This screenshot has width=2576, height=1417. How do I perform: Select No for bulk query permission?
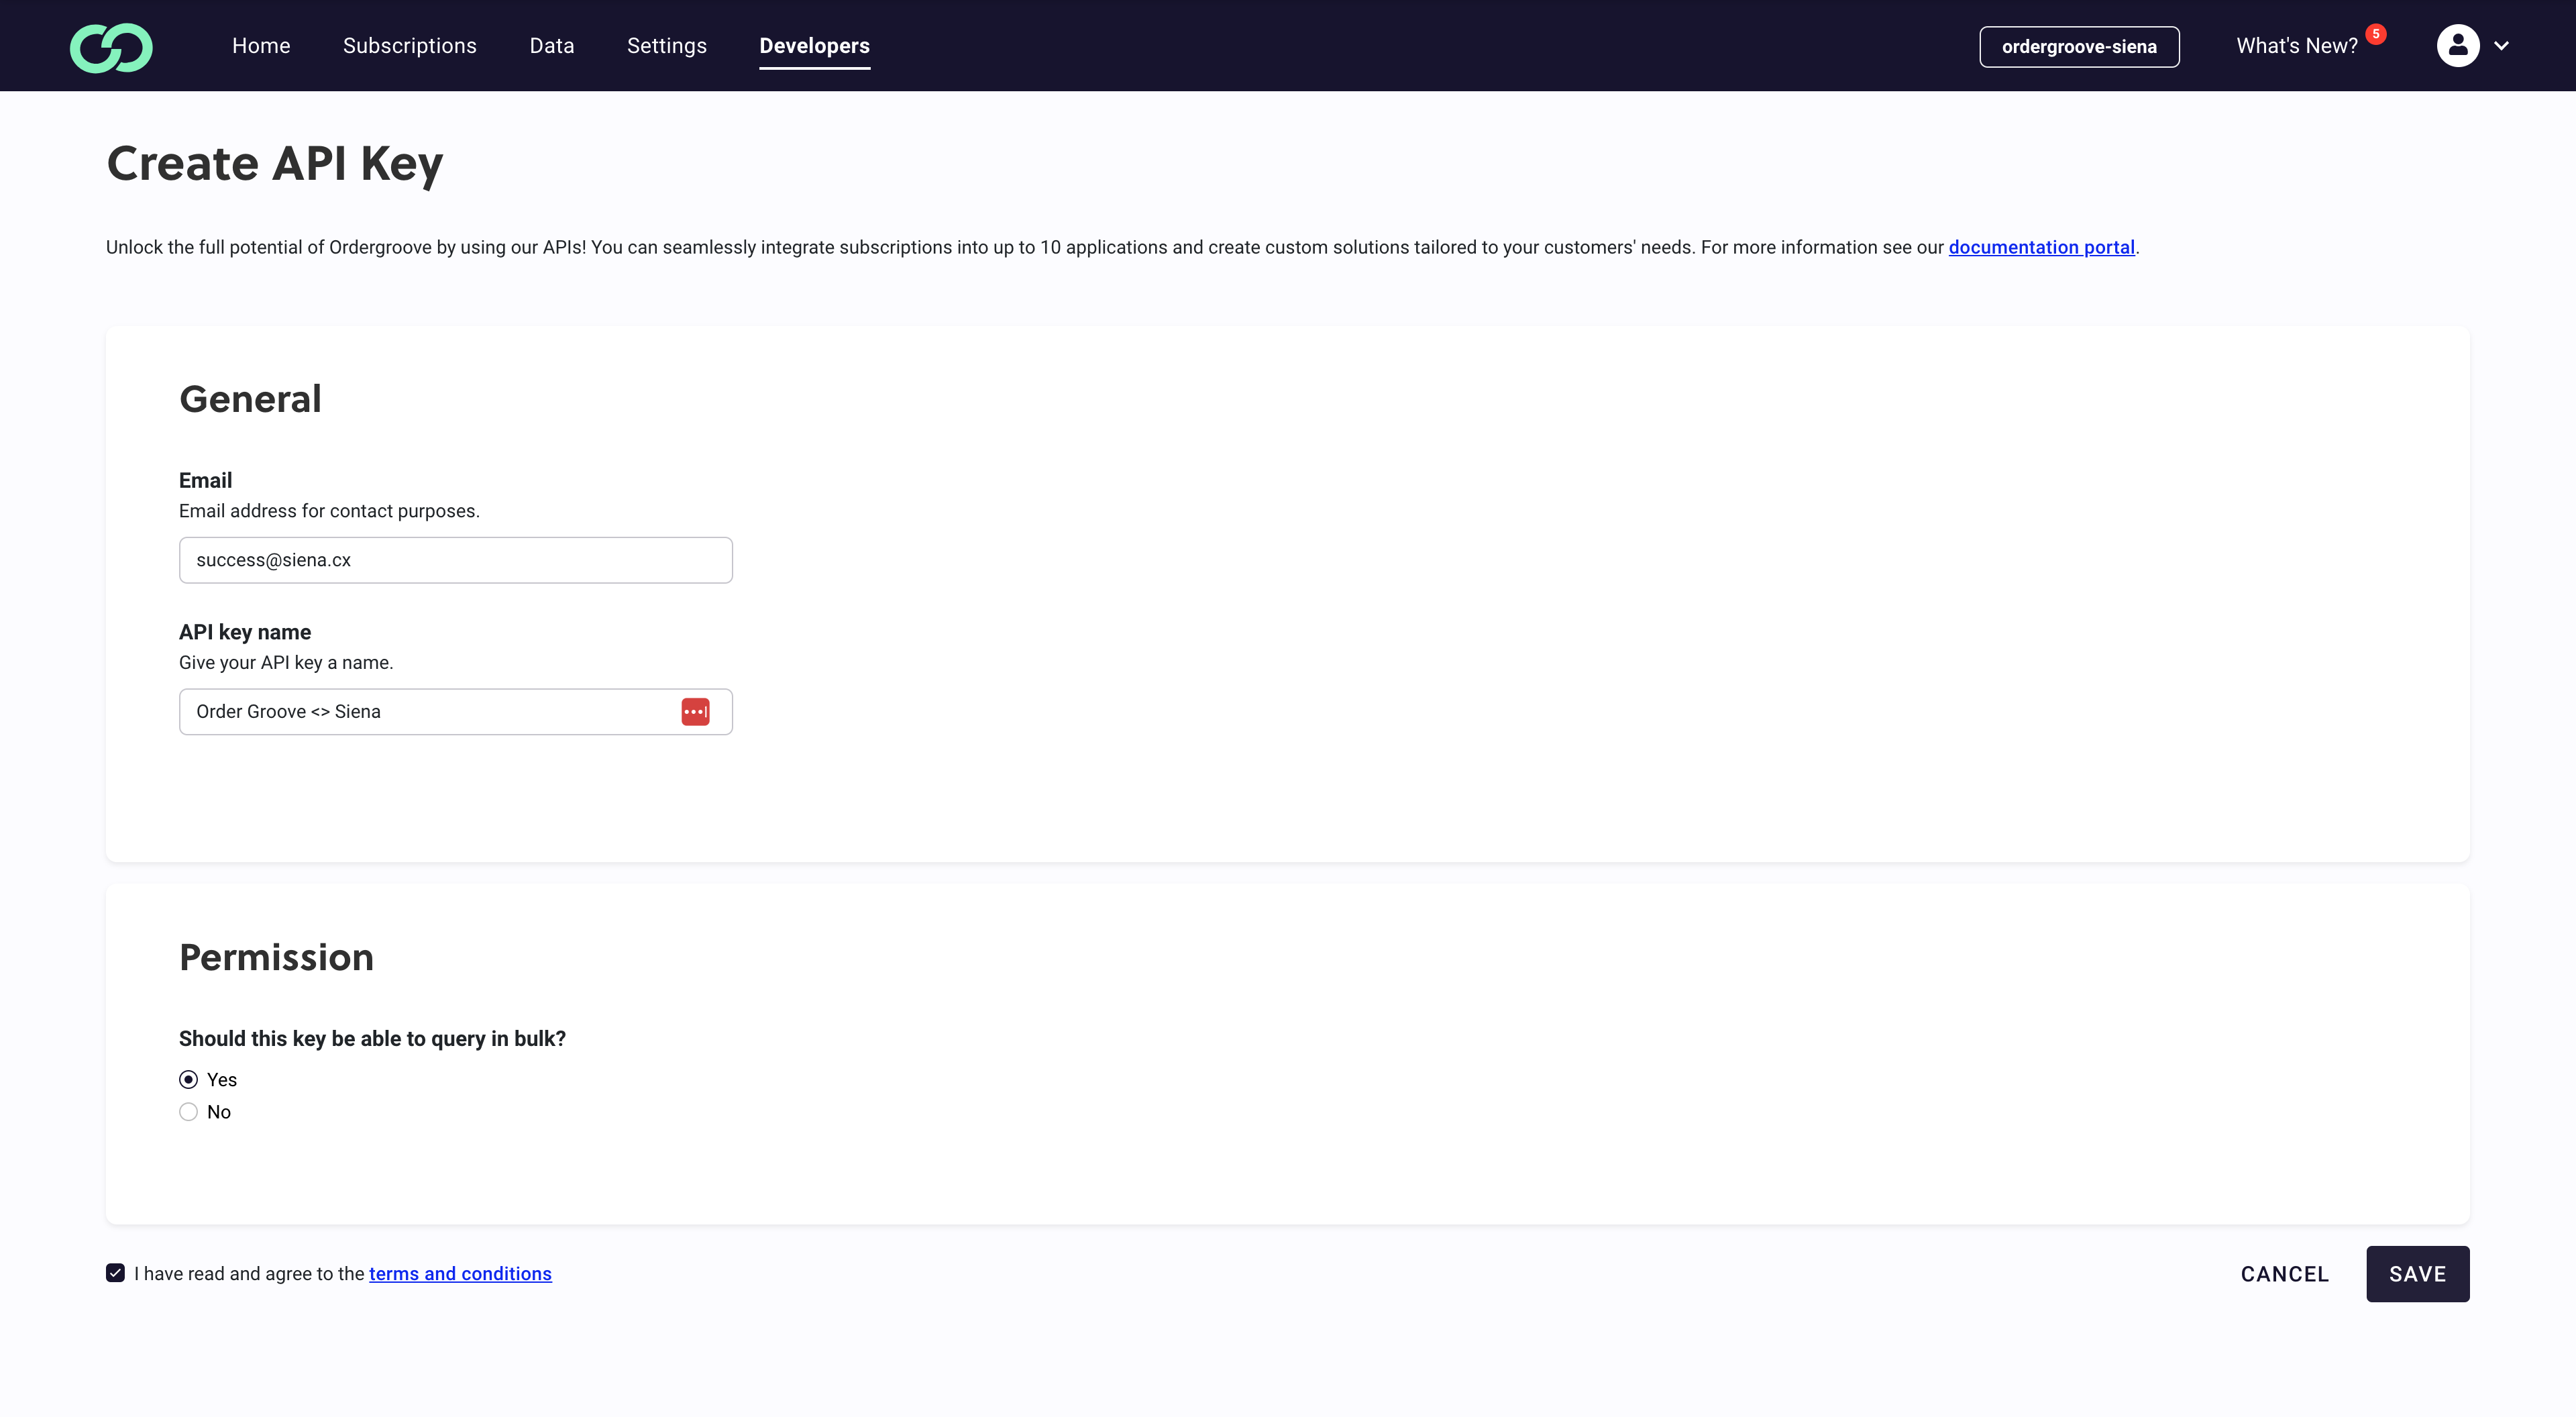click(x=188, y=1111)
